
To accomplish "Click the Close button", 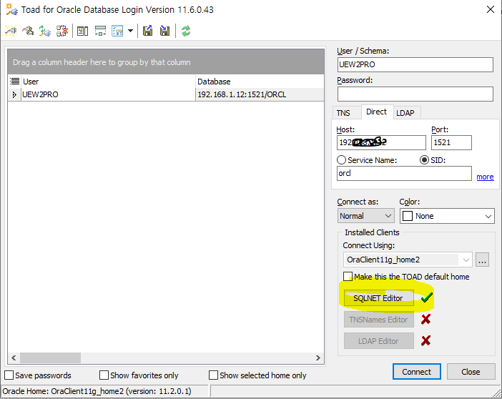I will pos(471,371).
